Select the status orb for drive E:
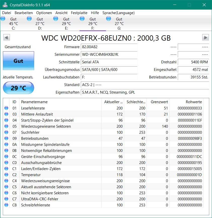Image resolution: width=212 pixels, height=218 pixels. click(56, 19)
